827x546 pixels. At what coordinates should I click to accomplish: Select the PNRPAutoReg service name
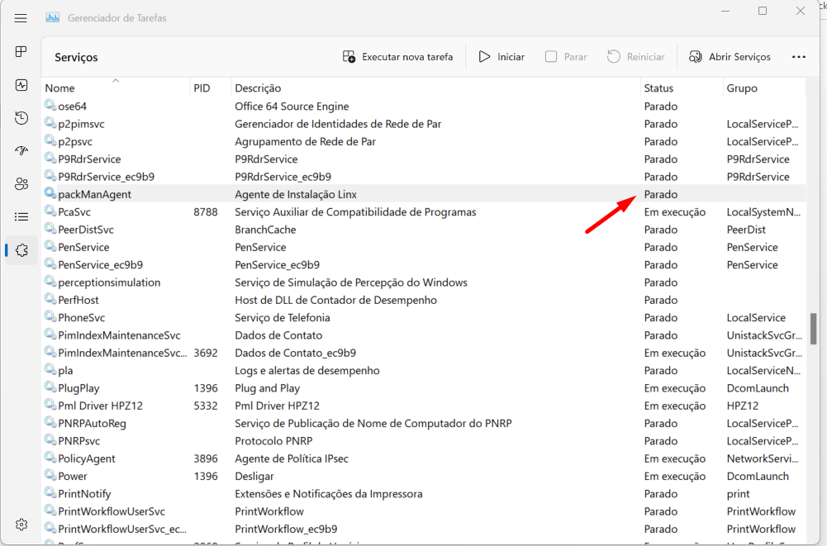pyautogui.click(x=92, y=424)
